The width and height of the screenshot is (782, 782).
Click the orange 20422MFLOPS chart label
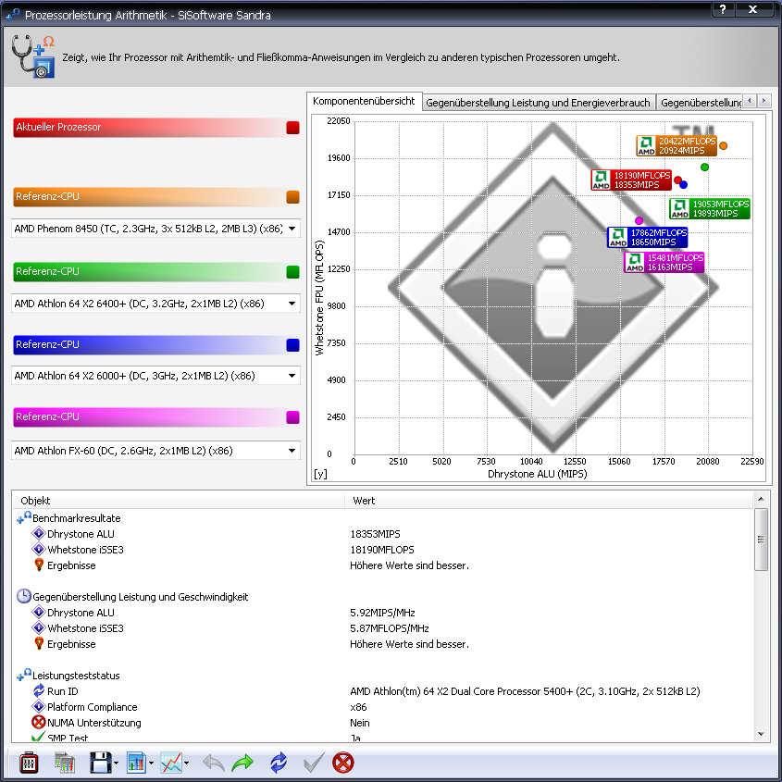[x=676, y=145]
